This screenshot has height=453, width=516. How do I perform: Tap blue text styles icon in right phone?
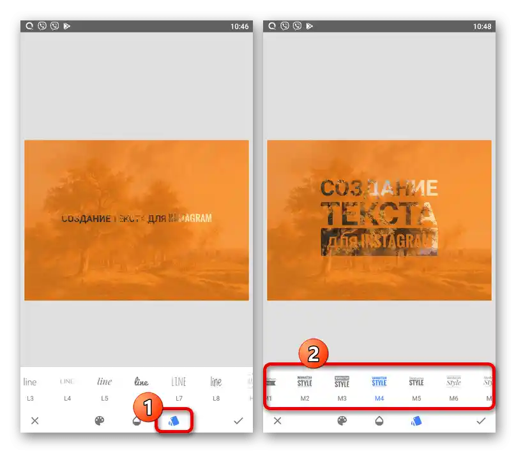(416, 421)
